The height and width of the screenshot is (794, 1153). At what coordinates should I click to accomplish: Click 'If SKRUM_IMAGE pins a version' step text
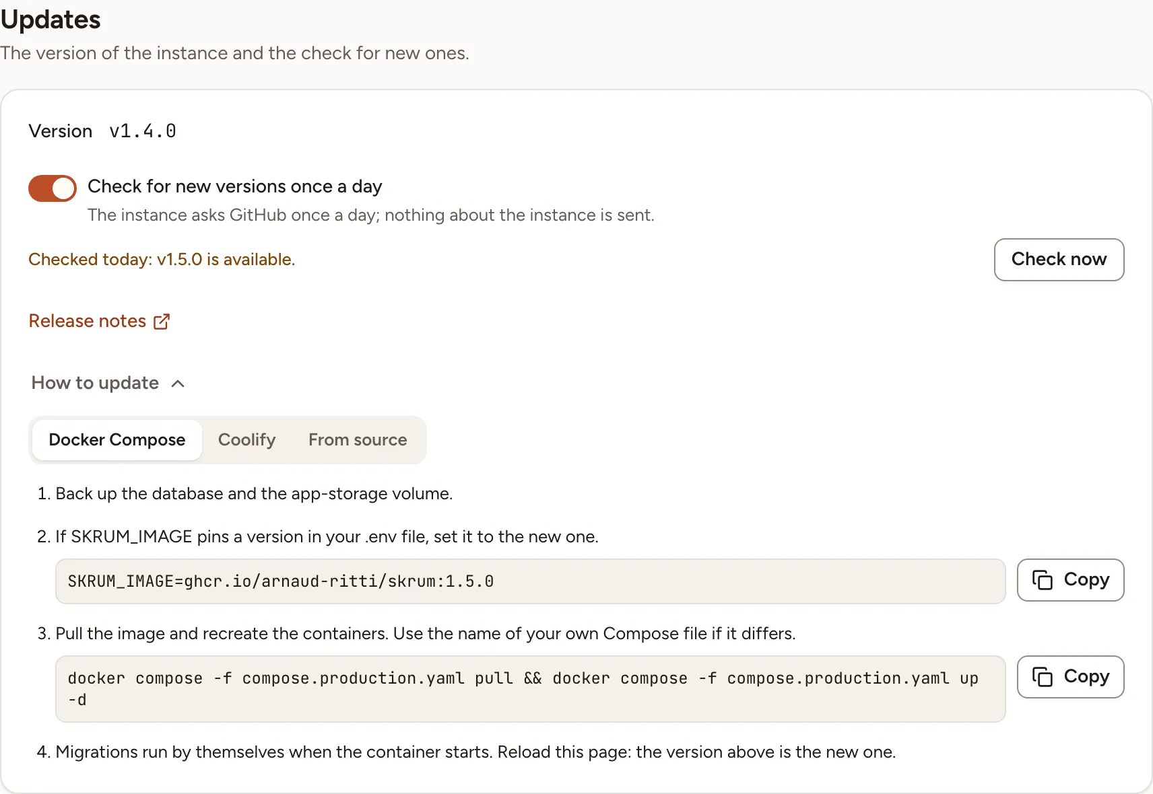coord(327,537)
